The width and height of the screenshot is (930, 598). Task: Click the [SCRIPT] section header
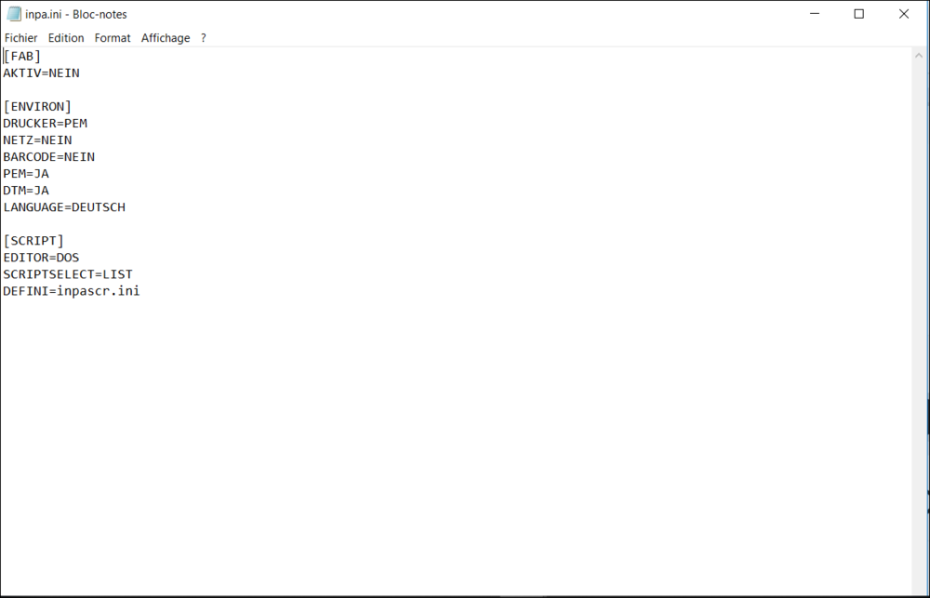pyautogui.click(x=33, y=241)
